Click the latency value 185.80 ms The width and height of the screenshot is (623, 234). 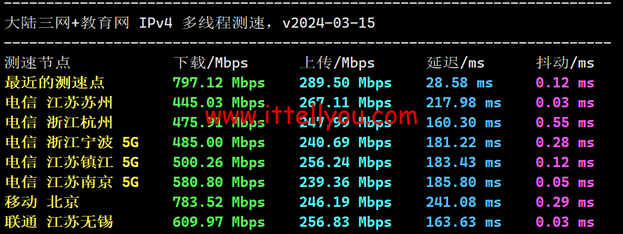[464, 182]
